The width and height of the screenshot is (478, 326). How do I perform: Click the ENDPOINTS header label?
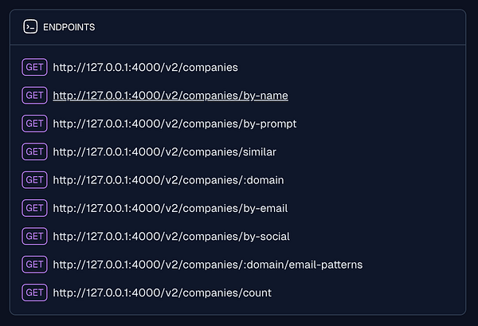[69, 27]
